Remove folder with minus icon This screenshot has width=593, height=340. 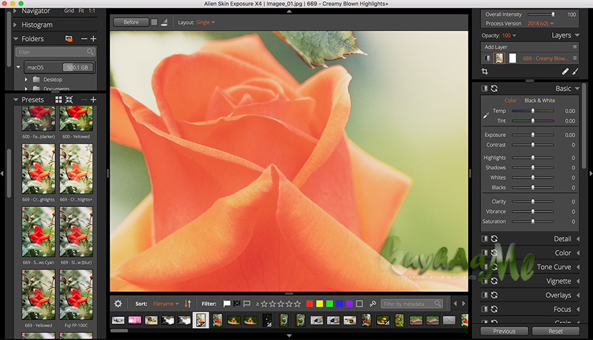(84, 39)
